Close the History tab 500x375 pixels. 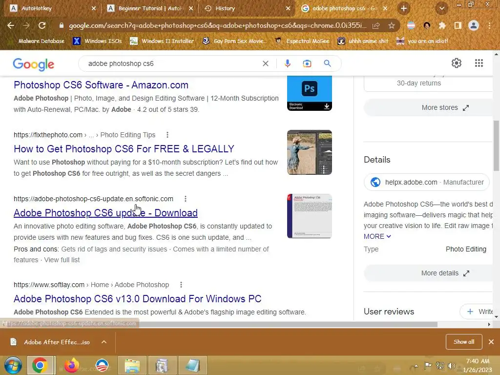coord(288,8)
